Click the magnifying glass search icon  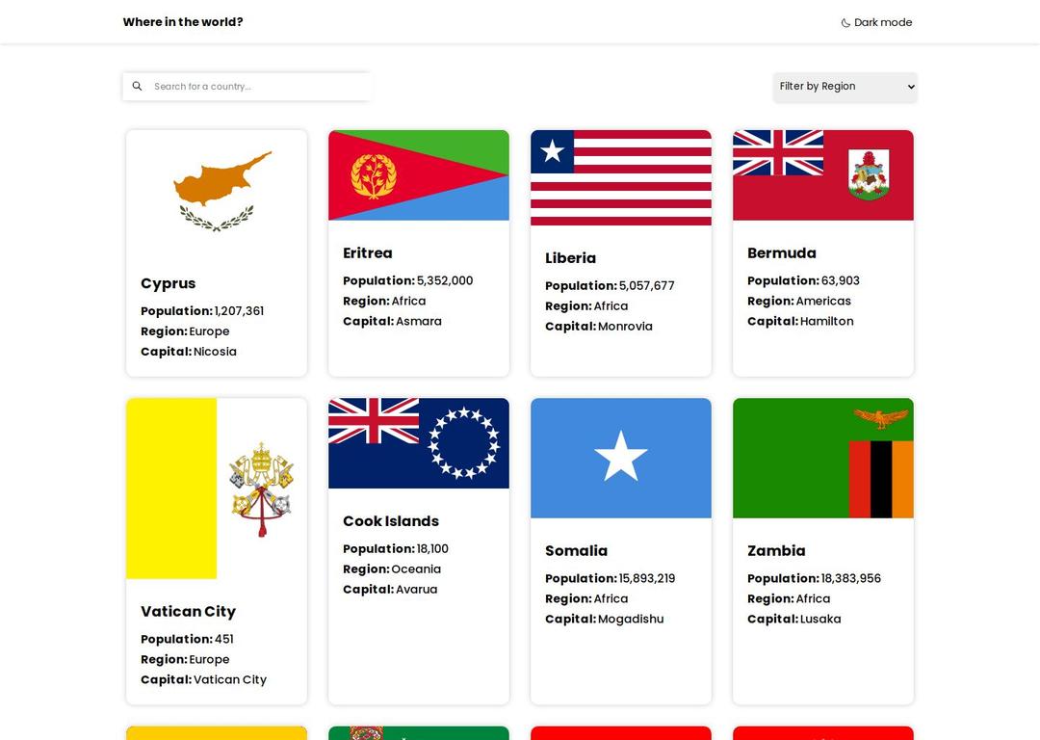(137, 87)
